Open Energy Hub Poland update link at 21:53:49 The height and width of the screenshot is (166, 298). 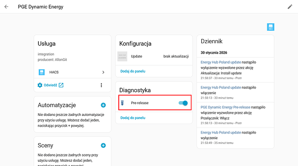[x=221, y=133]
